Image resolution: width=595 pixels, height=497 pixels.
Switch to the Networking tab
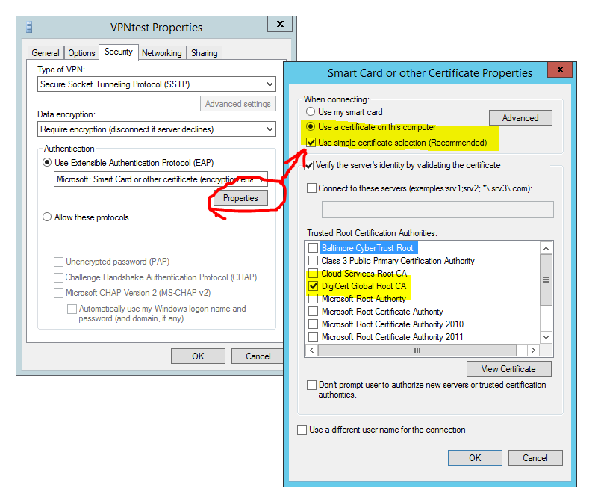point(161,53)
